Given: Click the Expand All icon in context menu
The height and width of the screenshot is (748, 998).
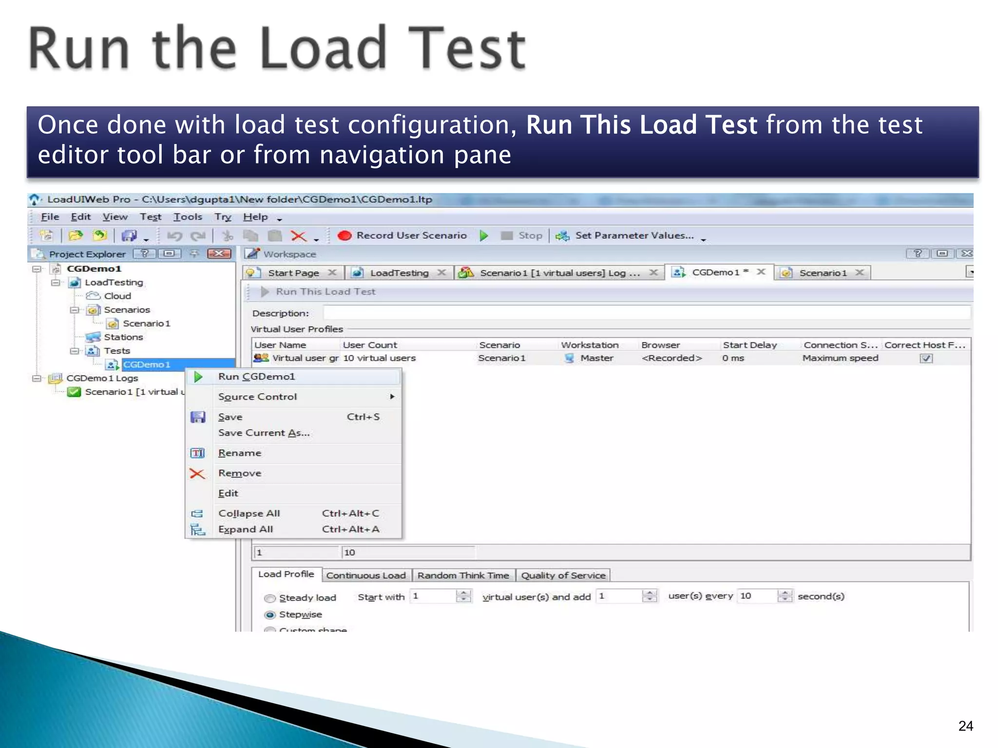Looking at the screenshot, I should click(197, 529).
